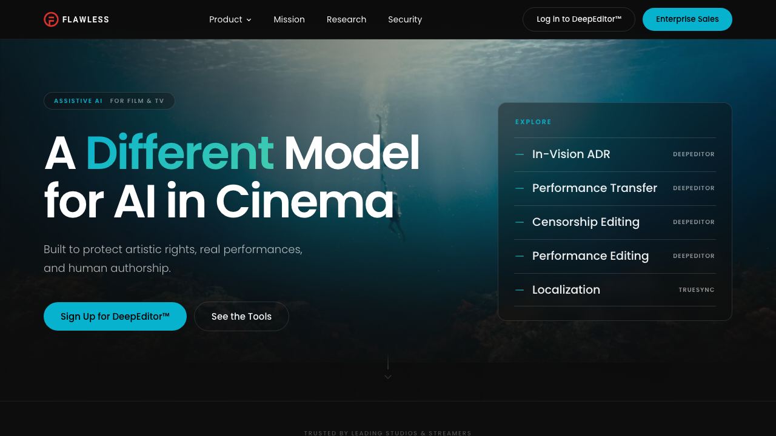
Task: Click the See the Tools button
Action: click(x=241, y=316)
